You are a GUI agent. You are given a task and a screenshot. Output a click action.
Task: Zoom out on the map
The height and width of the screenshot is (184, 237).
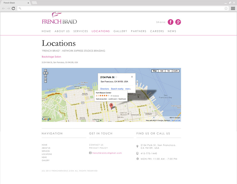coord(45,81)
